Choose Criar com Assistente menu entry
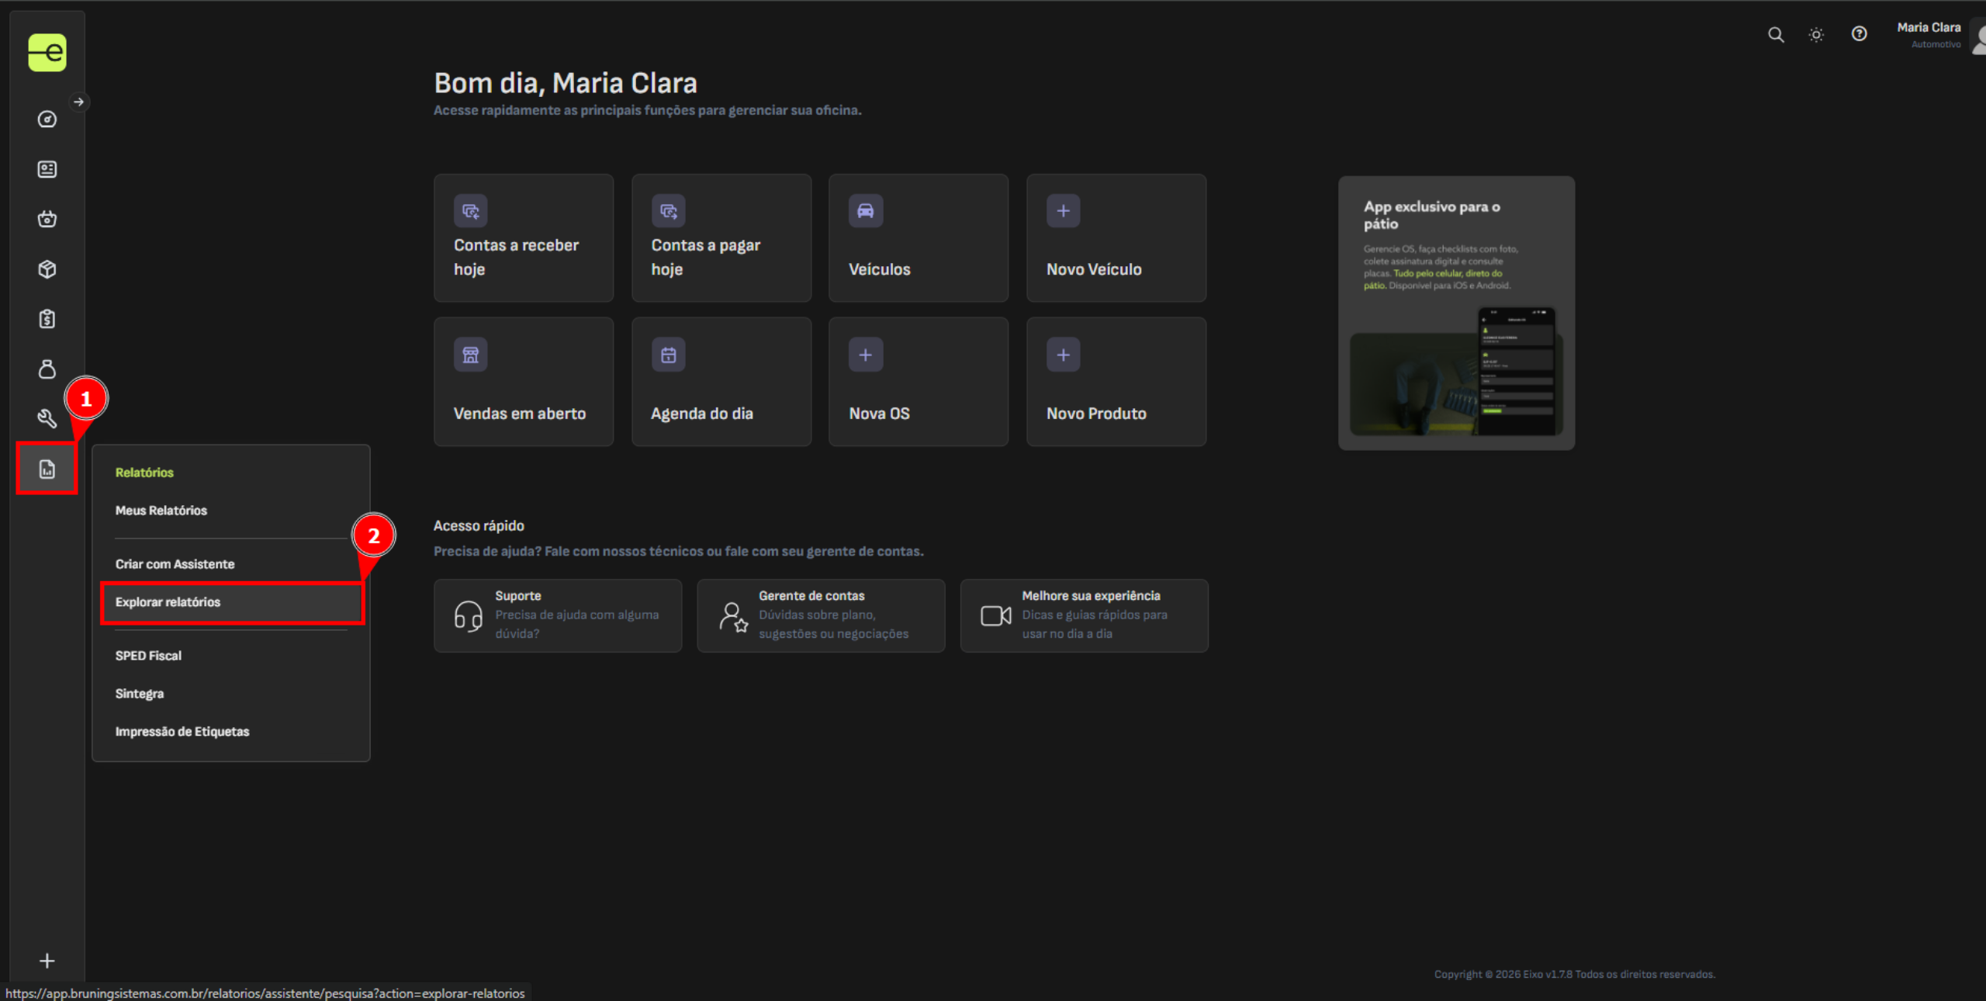This screenshot has width=1986, height=1001. point(175,564)
